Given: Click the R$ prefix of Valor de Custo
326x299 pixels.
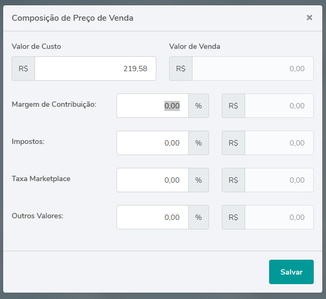Looking at the screenshot, I should coord(23,69).
